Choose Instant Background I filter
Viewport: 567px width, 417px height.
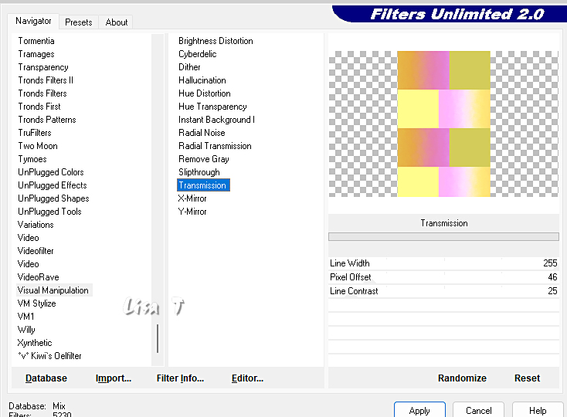[216, 120]
